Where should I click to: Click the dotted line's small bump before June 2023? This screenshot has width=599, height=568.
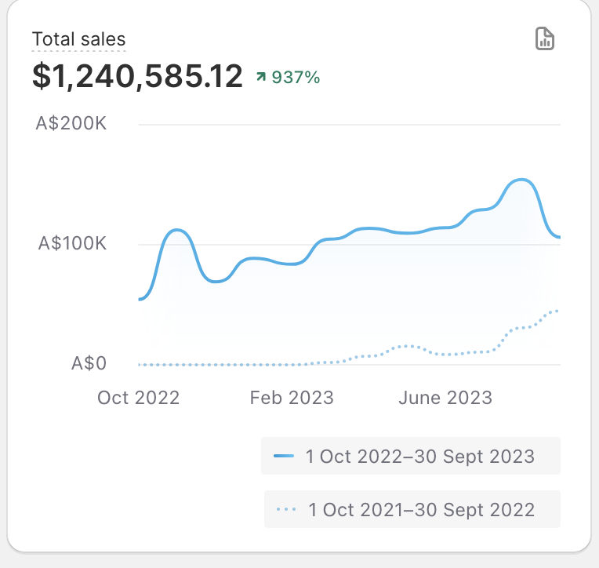(407, 345)
